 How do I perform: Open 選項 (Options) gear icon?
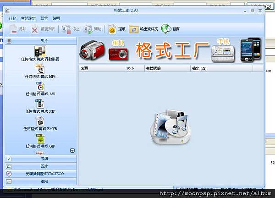tap(112, 29)
